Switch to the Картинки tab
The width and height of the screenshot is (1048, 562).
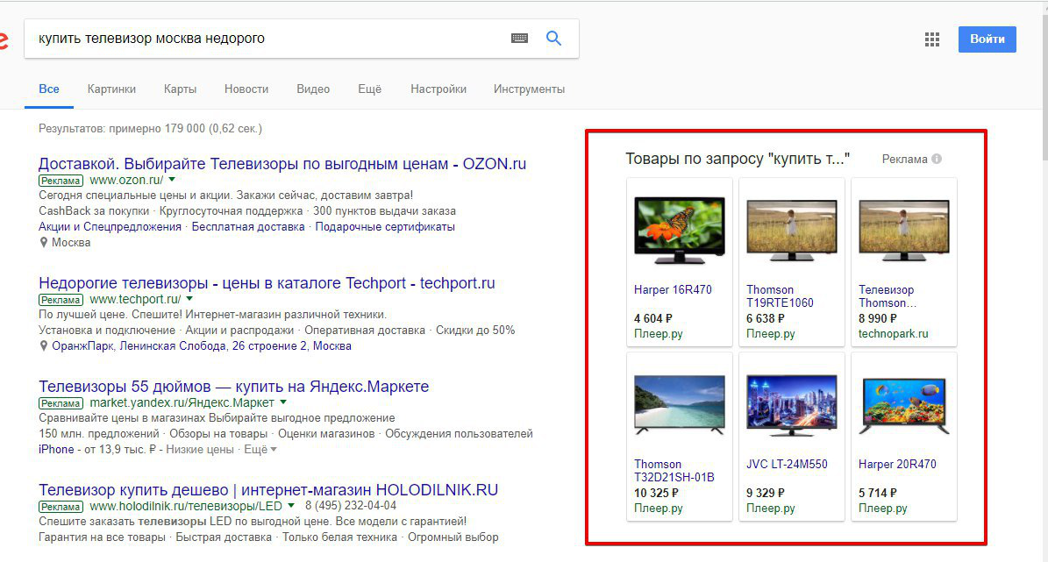111,89
